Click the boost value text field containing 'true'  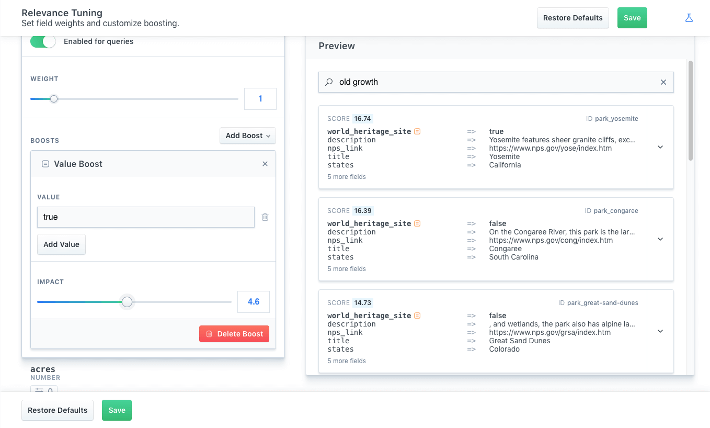(145, 217)
